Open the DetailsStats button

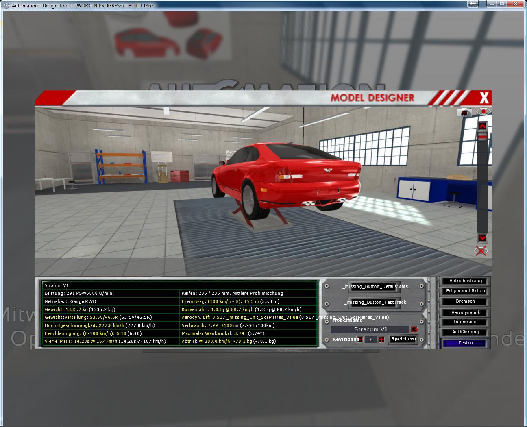375,286
